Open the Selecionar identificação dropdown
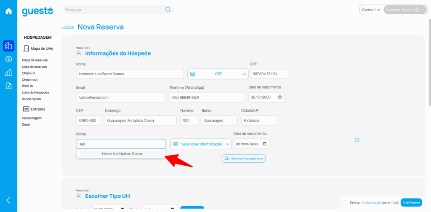This screenshot has height=212, width=431. (x=201, y=144)
